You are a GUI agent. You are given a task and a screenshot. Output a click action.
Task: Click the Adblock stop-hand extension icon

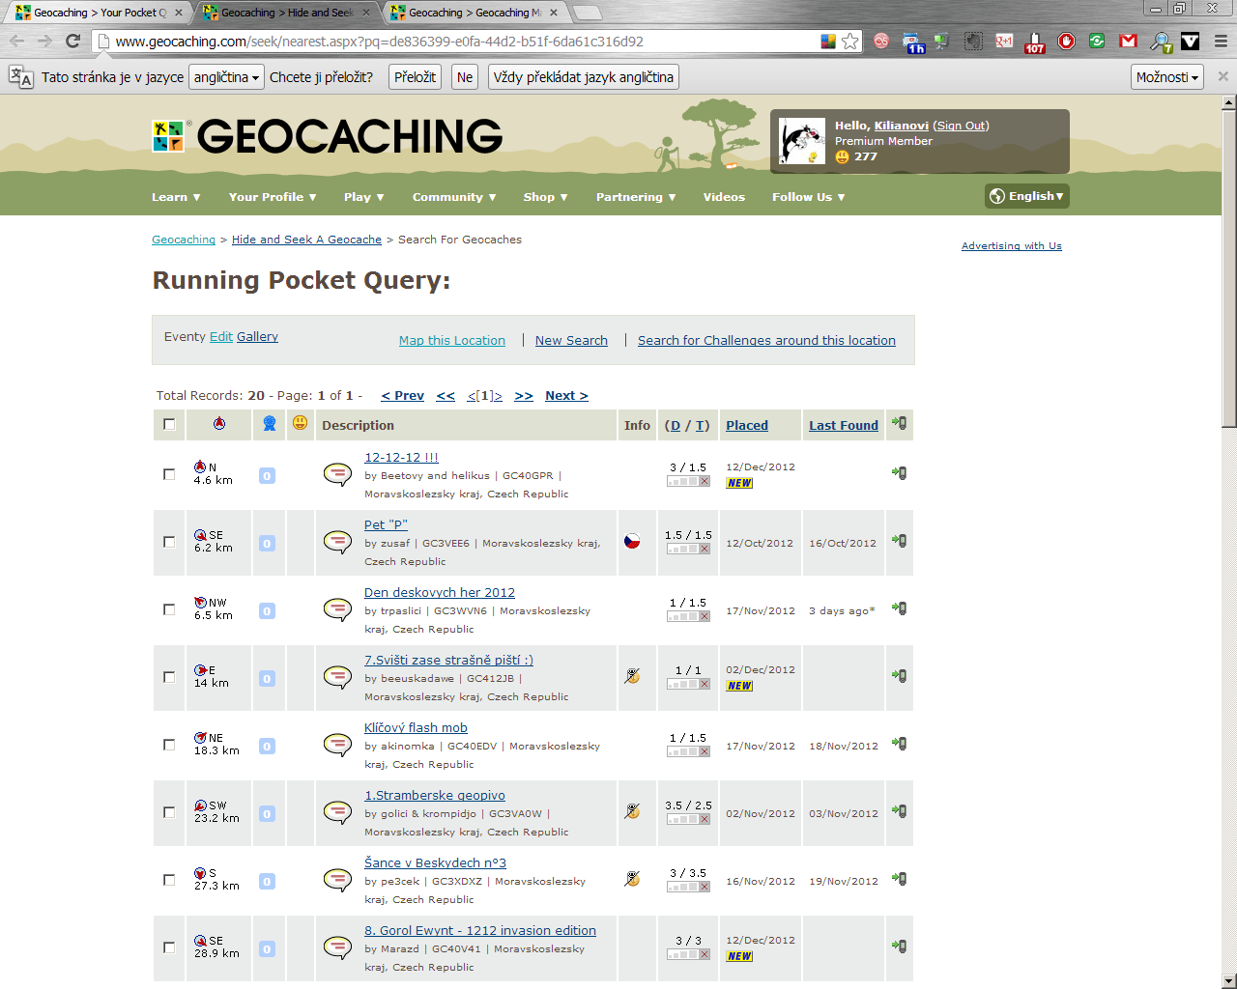[1066, 41]
